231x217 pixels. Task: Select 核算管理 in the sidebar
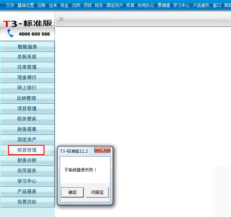[27, 150]
